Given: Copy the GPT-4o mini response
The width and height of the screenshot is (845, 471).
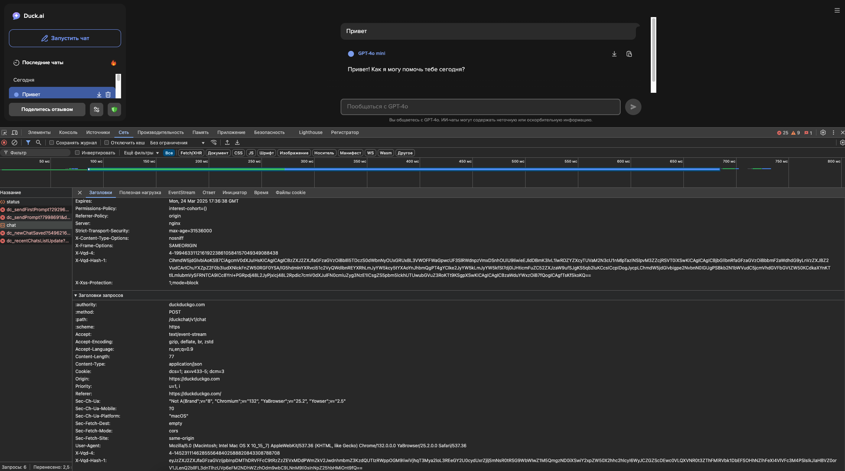Looking at the screenshot, I should pos(629,54).
